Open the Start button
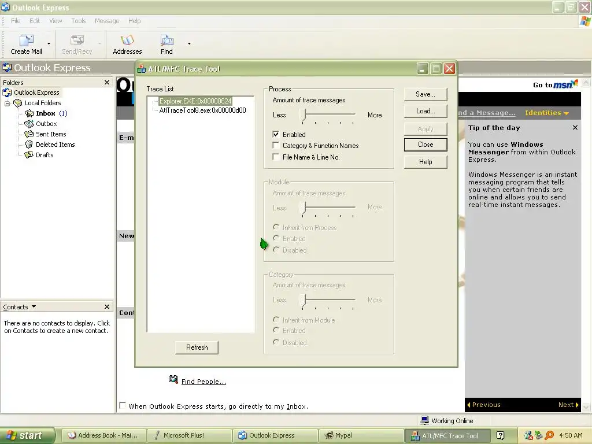Viewport: 592px width, 444px height. (27, 435)
